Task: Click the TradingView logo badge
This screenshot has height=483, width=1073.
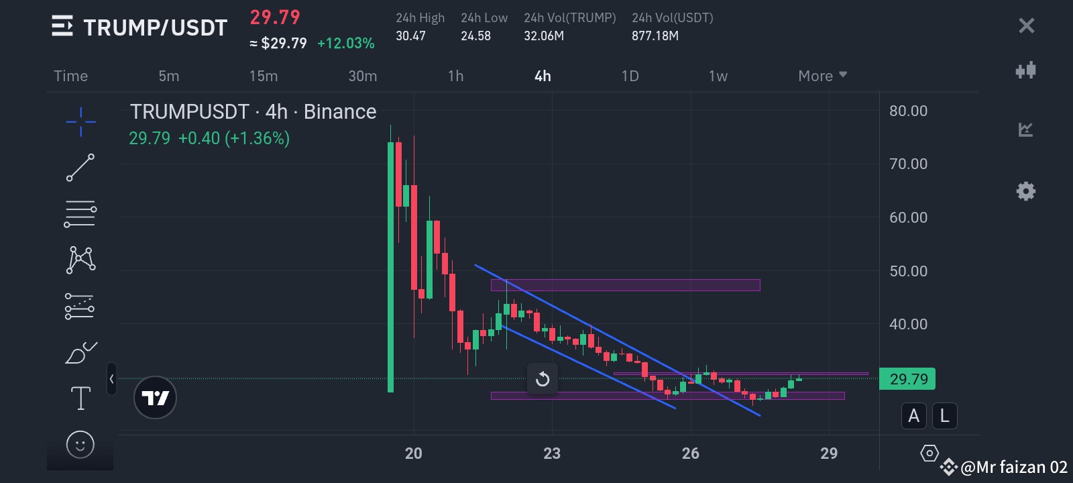Action: tap(155, 398)
